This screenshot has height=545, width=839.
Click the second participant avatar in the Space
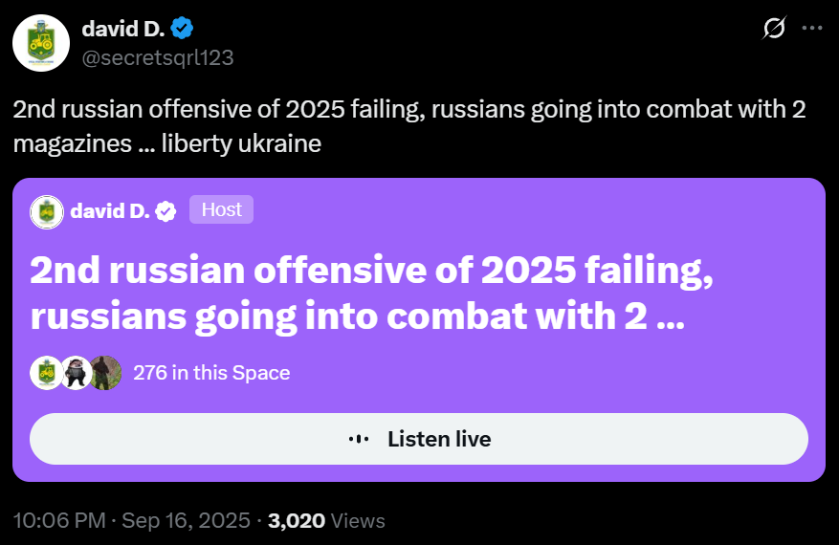point(76,373)
